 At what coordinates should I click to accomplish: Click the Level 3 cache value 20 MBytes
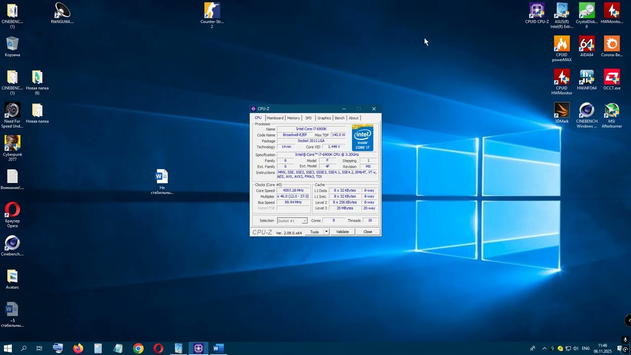click(x=345, y=208)
